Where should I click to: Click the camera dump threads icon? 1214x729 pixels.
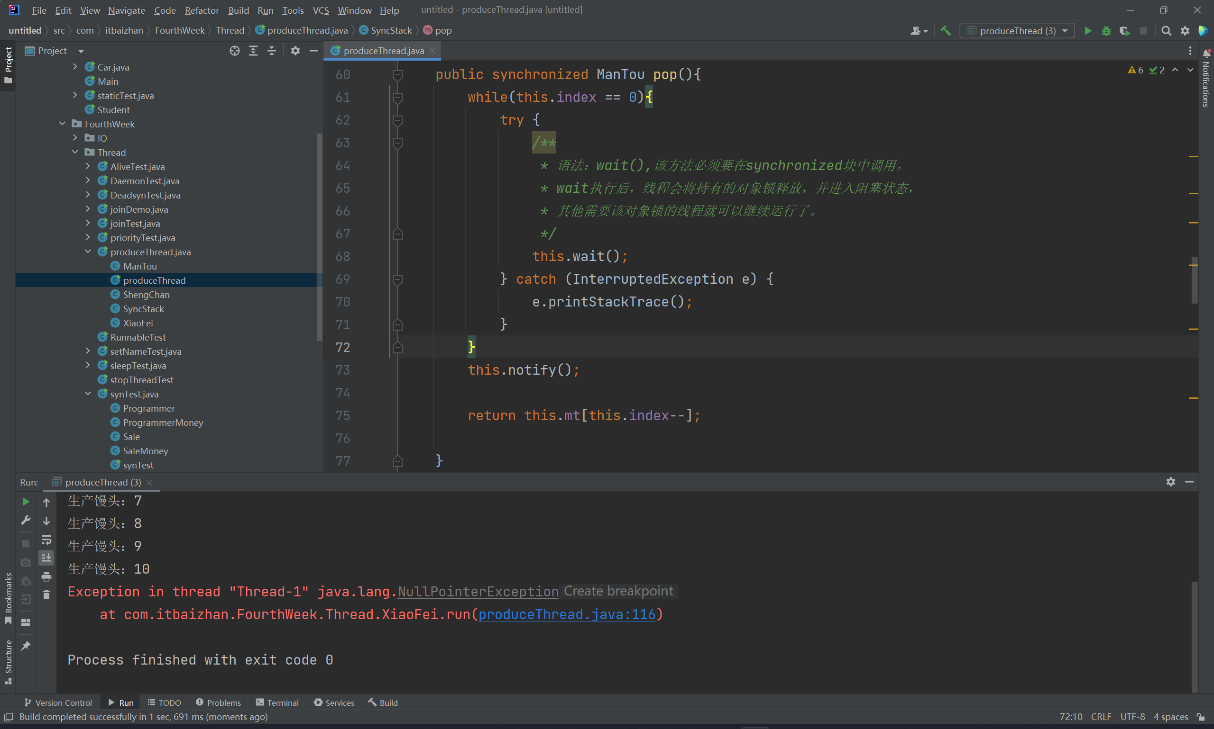(26, 562)
